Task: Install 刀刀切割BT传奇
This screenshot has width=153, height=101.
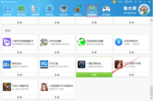Action: coord(131,75)
